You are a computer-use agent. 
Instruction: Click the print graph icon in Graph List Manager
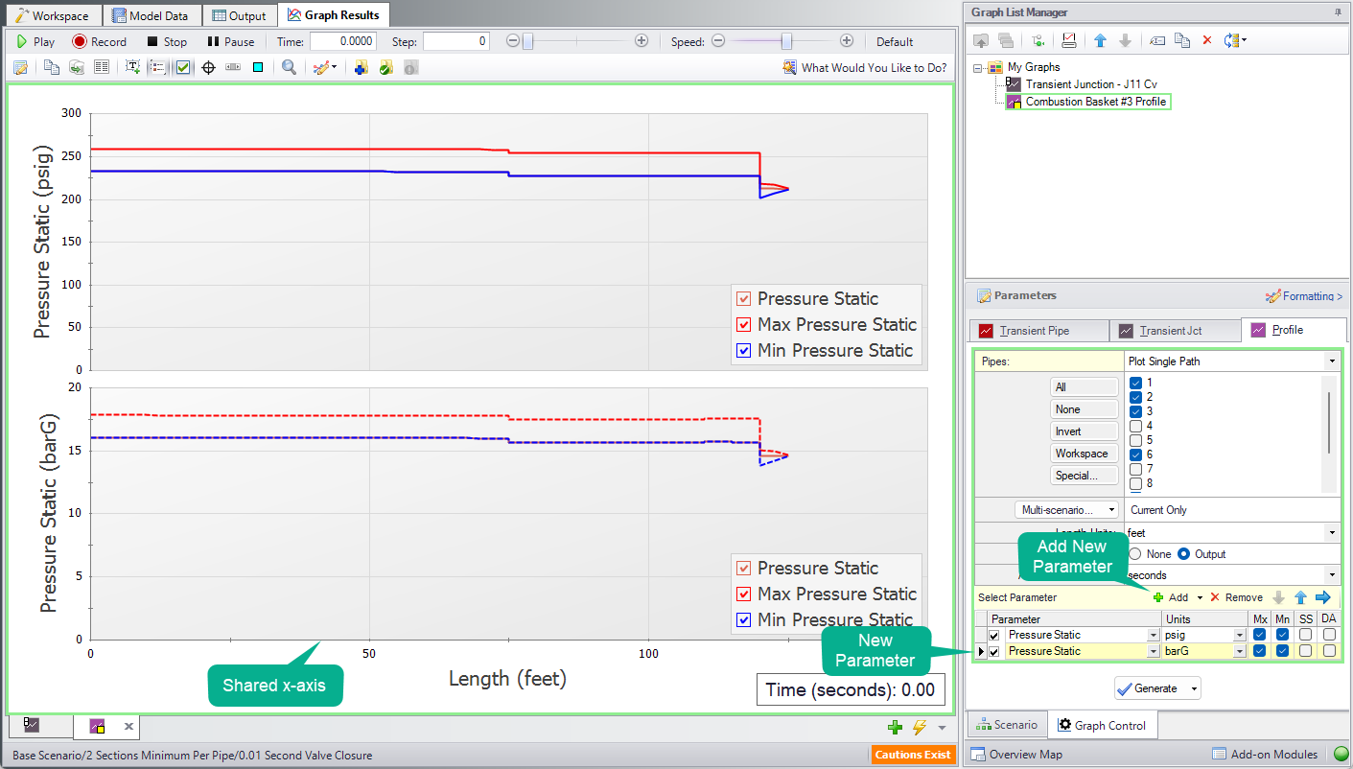(1069, 40)
